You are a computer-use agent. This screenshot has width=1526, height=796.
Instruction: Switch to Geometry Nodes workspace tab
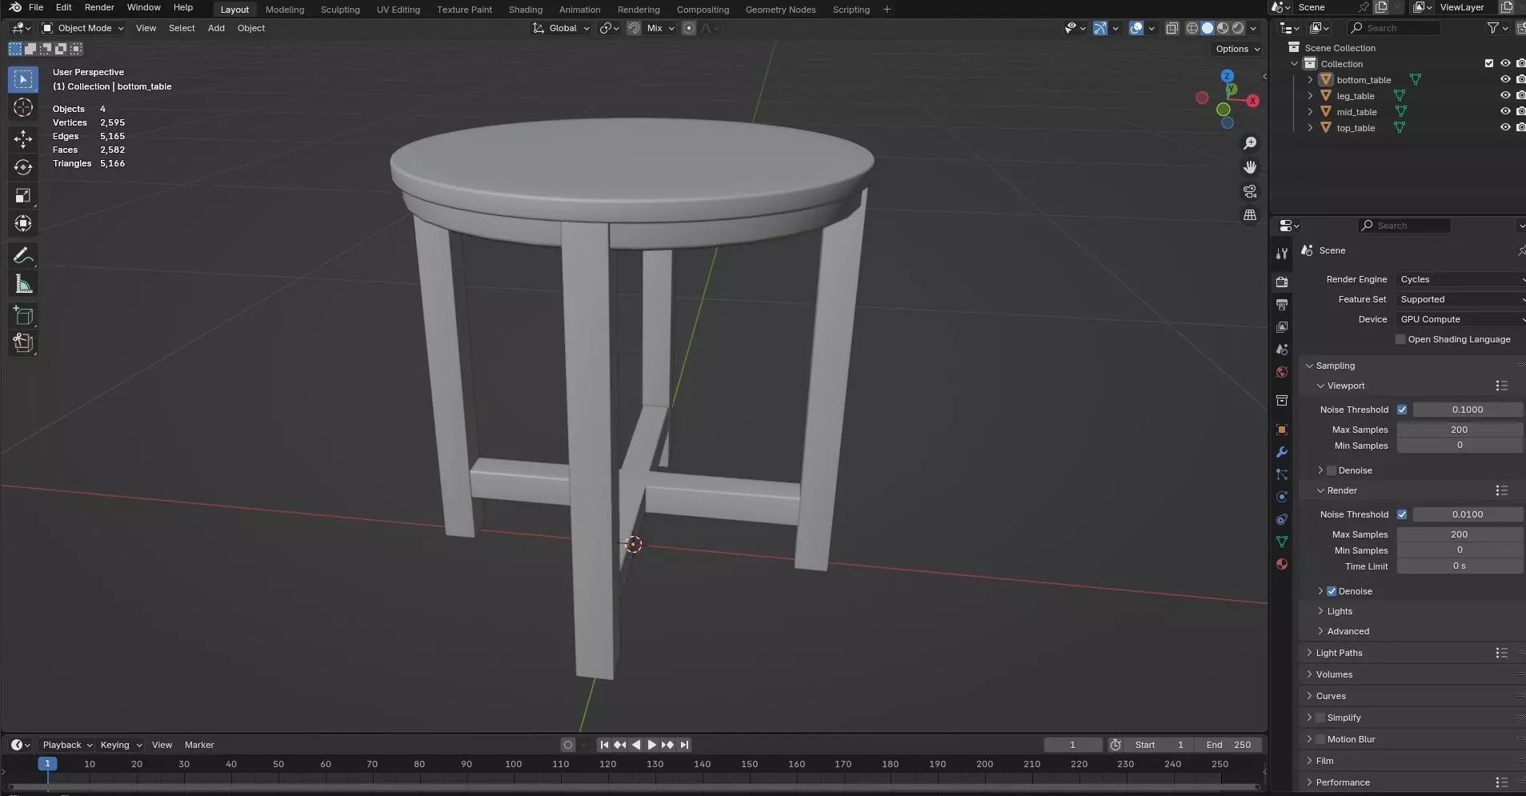click(x=780, y=10)
